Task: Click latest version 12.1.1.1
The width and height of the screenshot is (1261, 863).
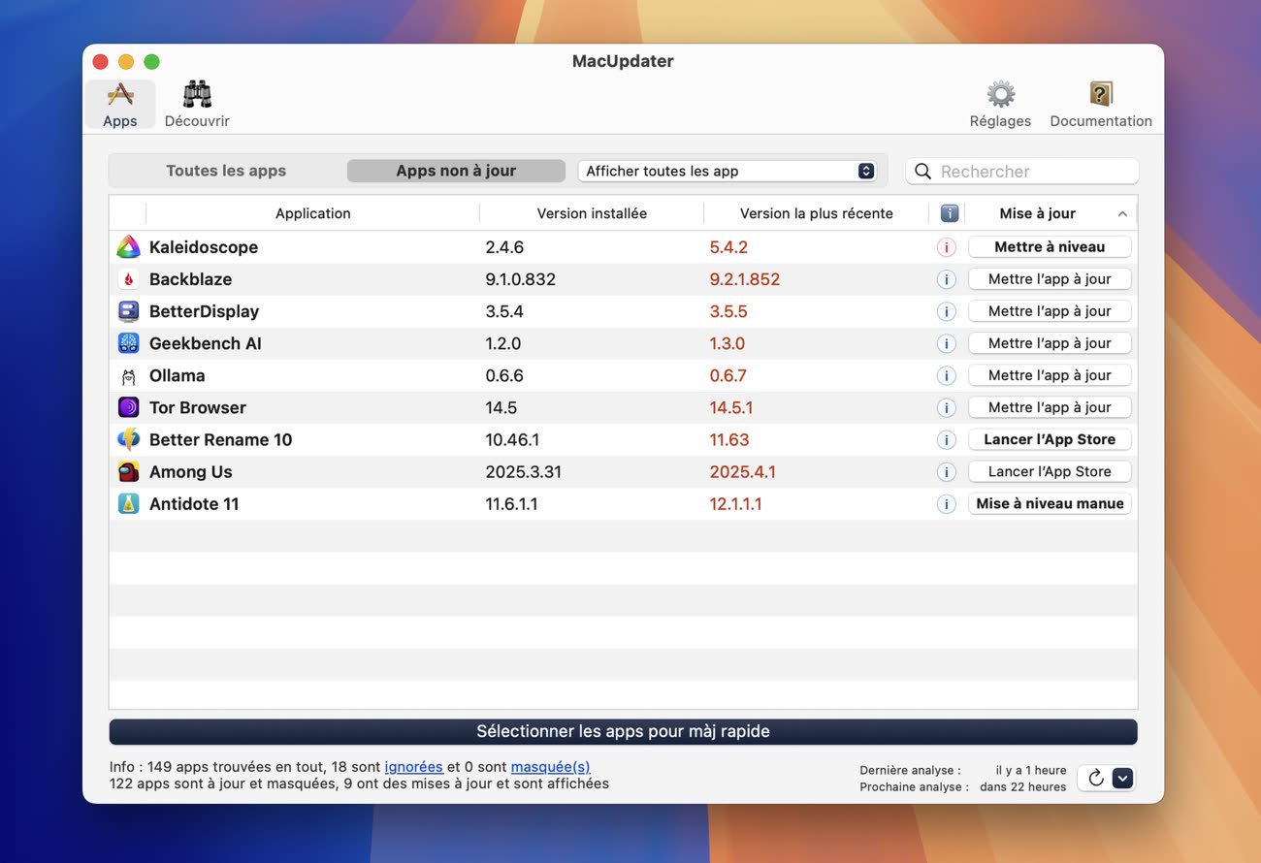Action: click(735, 503)
